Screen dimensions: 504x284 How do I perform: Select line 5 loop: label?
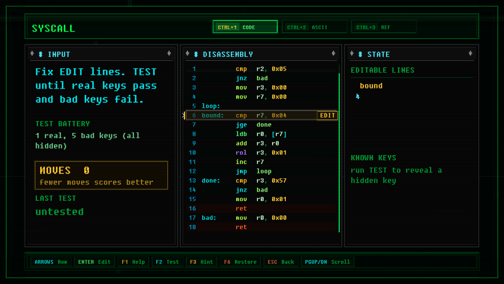click(261, 106)
